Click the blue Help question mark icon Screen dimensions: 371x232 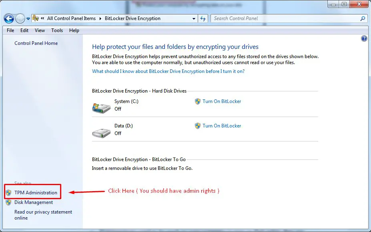(364, 38)
